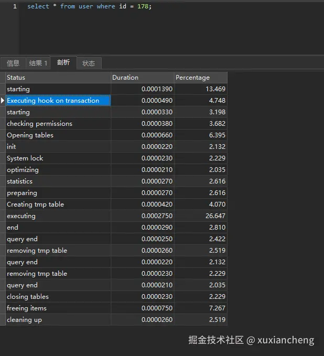Screen dimensions: 324x356
Task: Click the 'init' status cell
Action: 58,147
